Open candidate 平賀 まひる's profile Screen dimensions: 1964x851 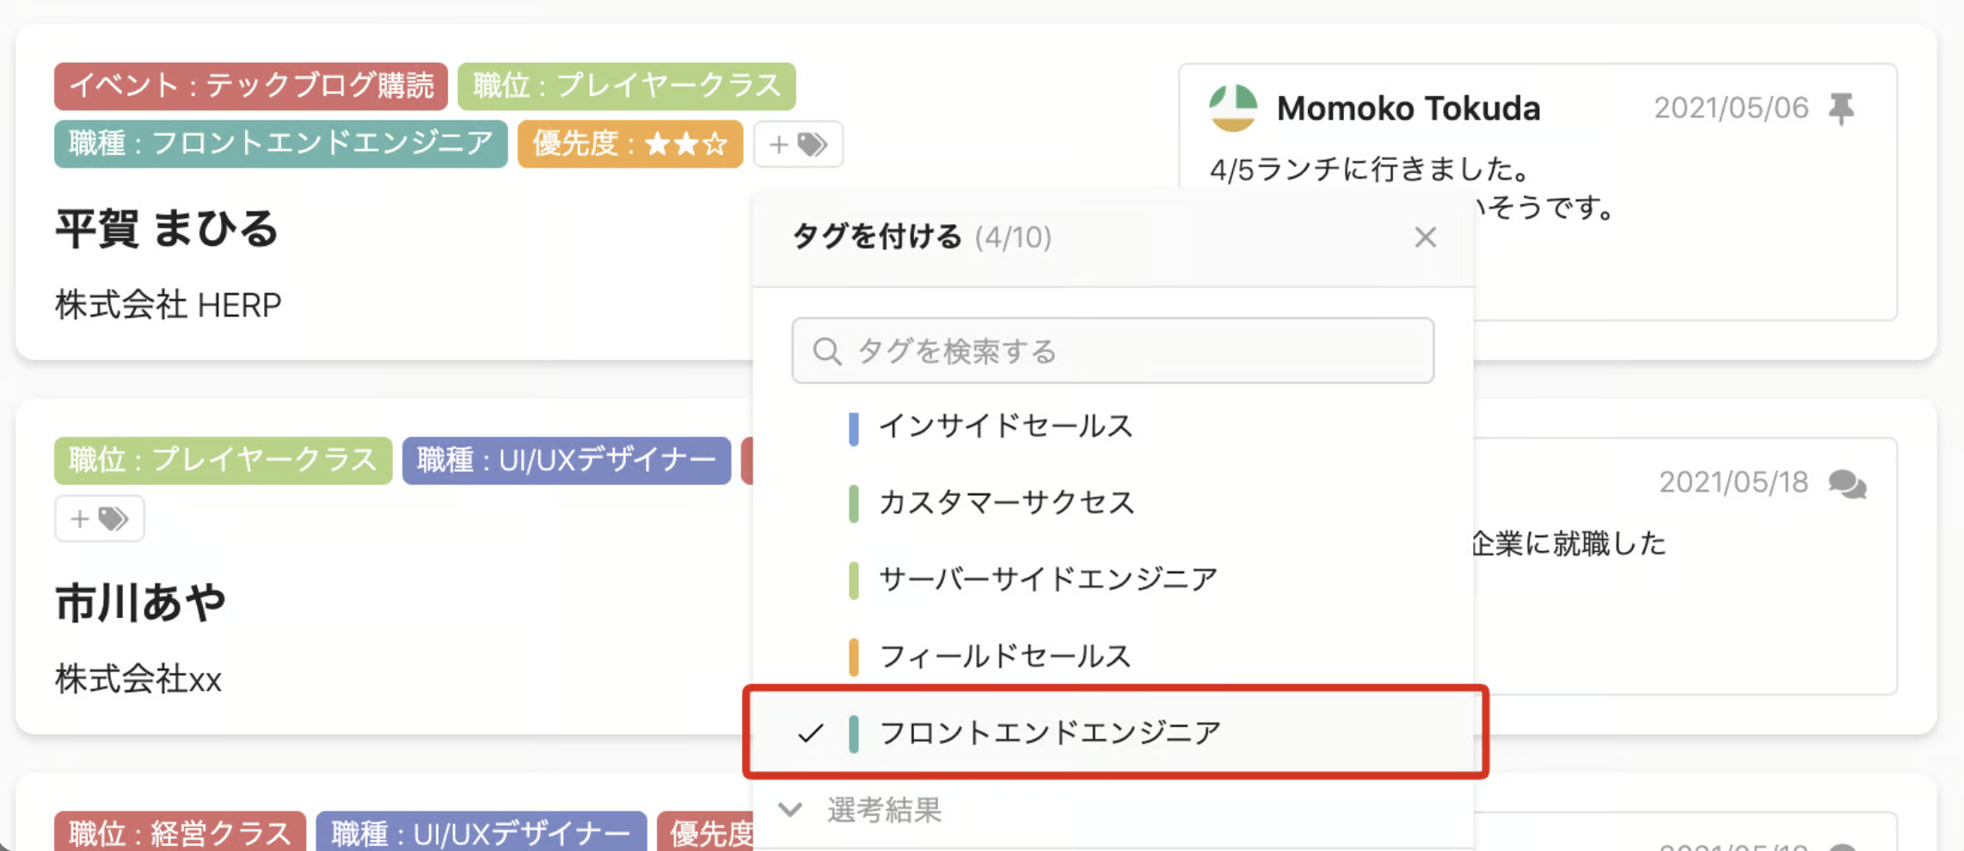(167, 230)
